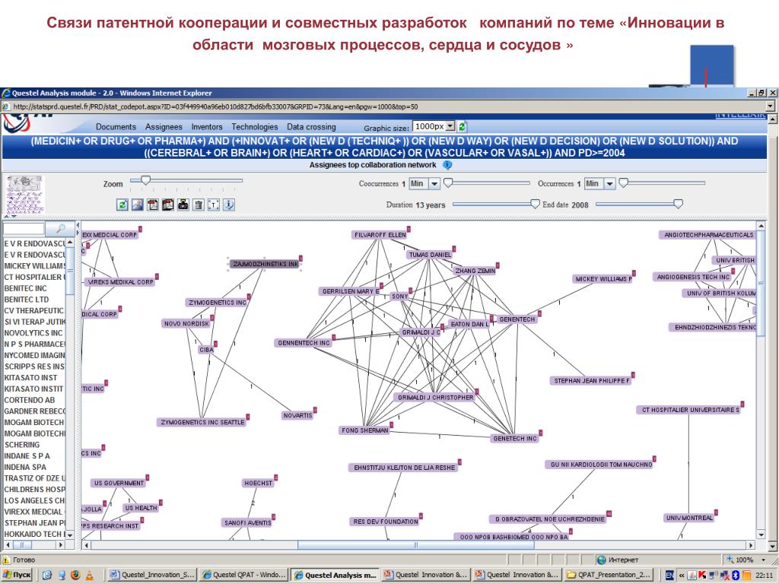Select the GENENTECH node in the network
Screen dimensions: 779x584
(517, 319)
